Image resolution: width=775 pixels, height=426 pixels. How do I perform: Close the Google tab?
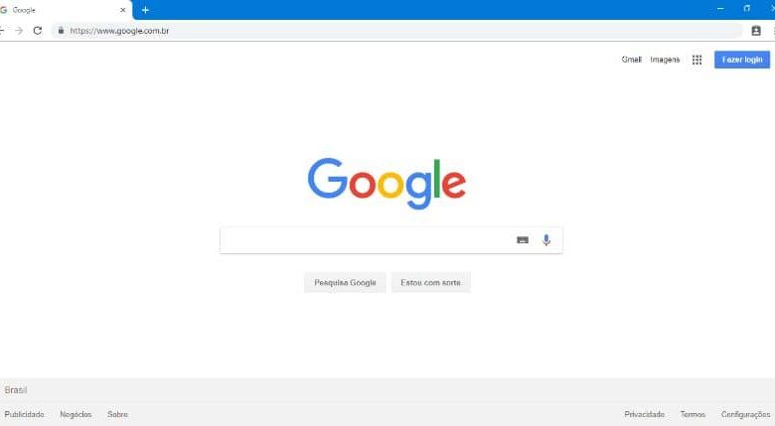pos(123,10)
